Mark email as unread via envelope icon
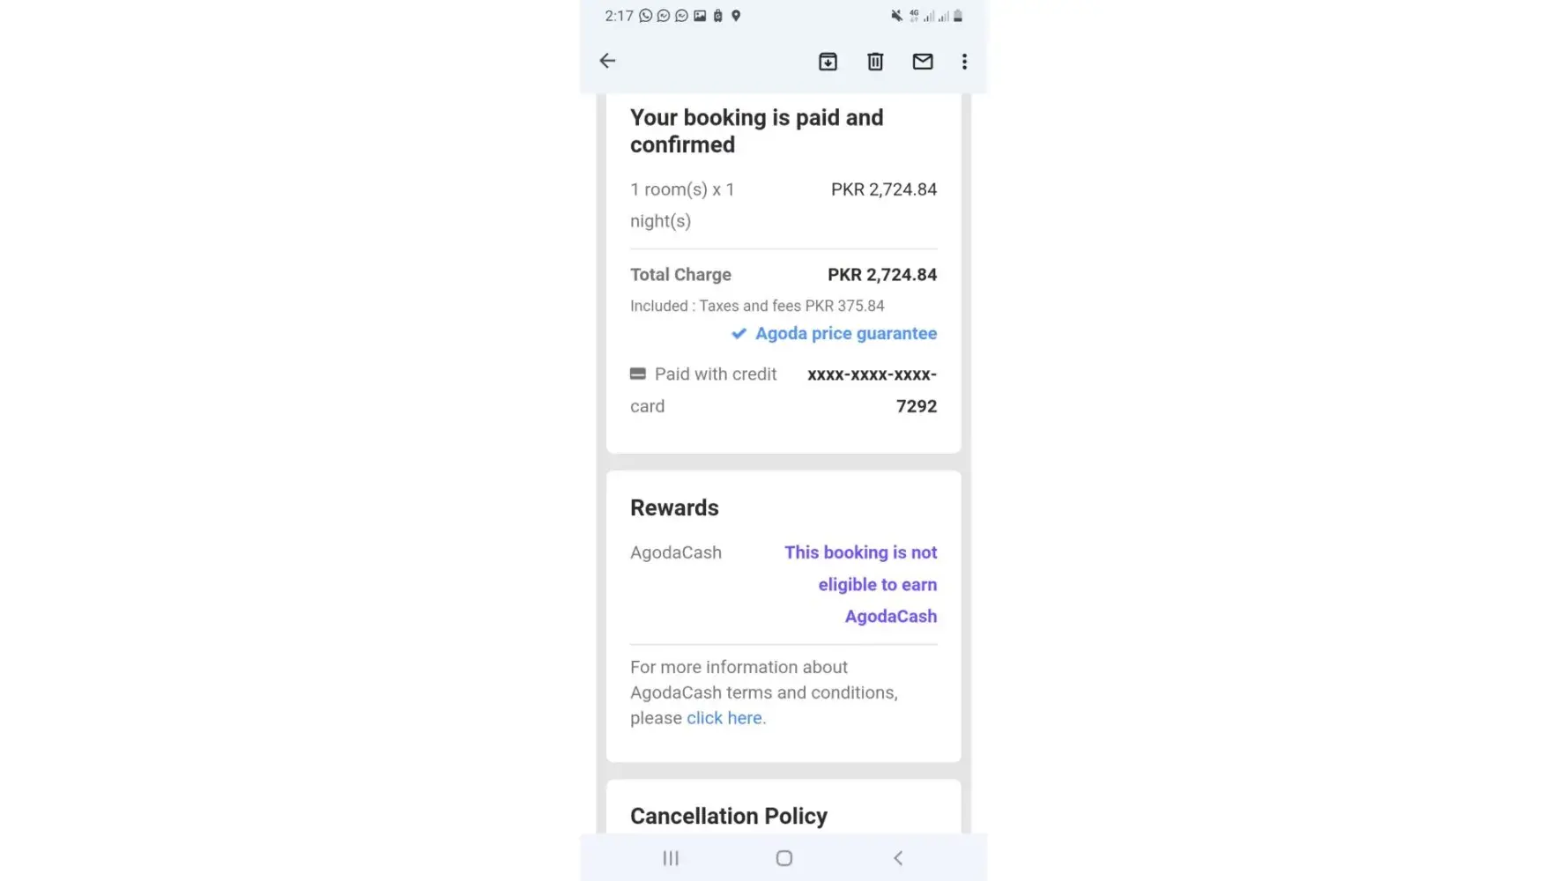The height and width of the screenshot is (881, 1567). coord(922,62)
